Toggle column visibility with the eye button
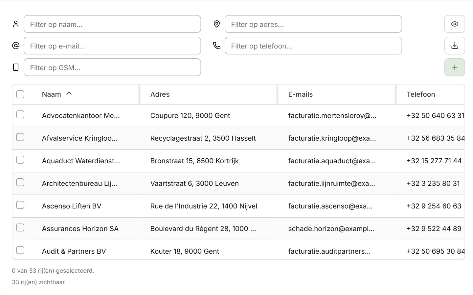The height and width of the screenshot is (295, 473). click(455, 24)
